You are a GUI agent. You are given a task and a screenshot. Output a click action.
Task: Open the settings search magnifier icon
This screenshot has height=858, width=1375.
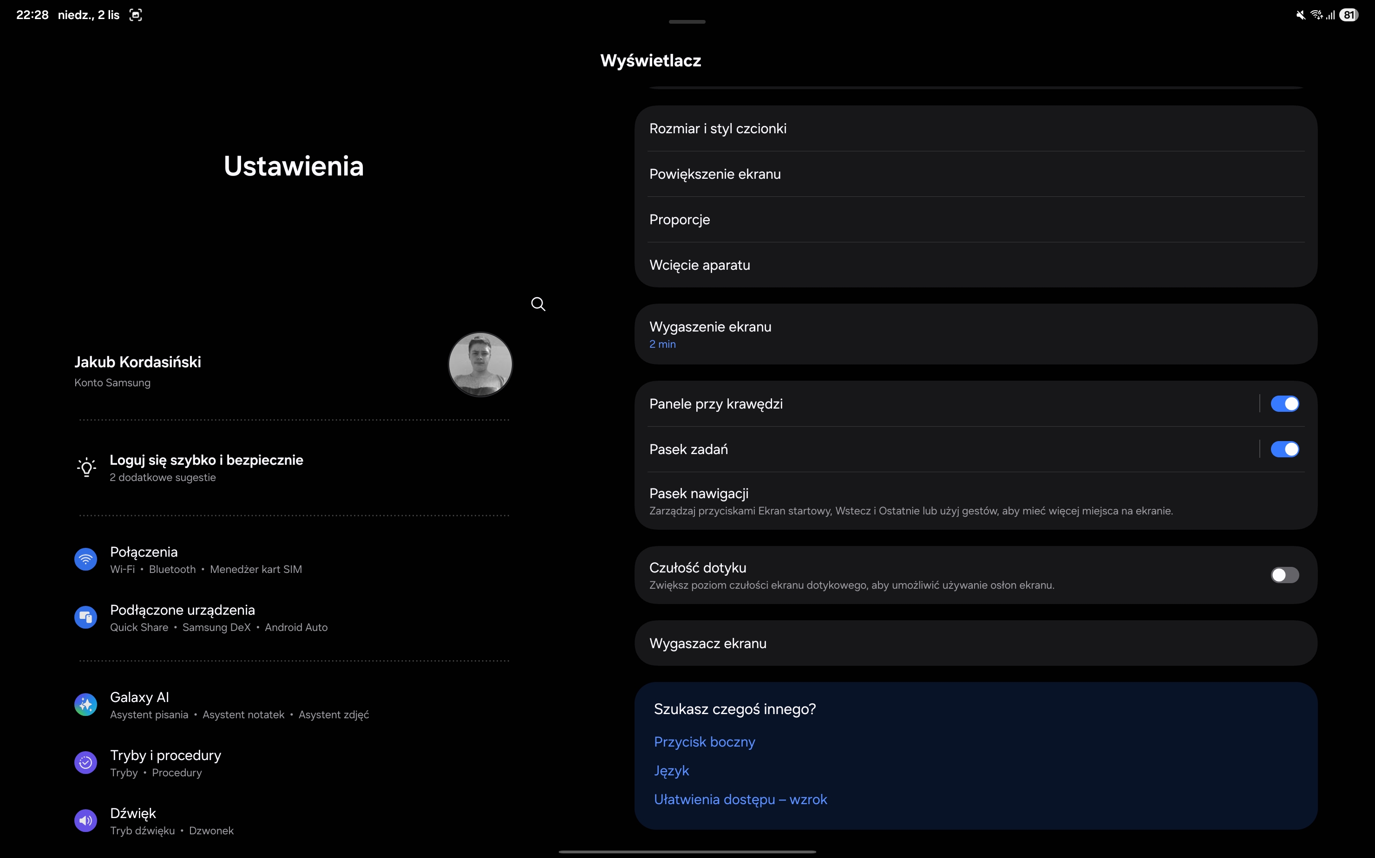[537, 304]
